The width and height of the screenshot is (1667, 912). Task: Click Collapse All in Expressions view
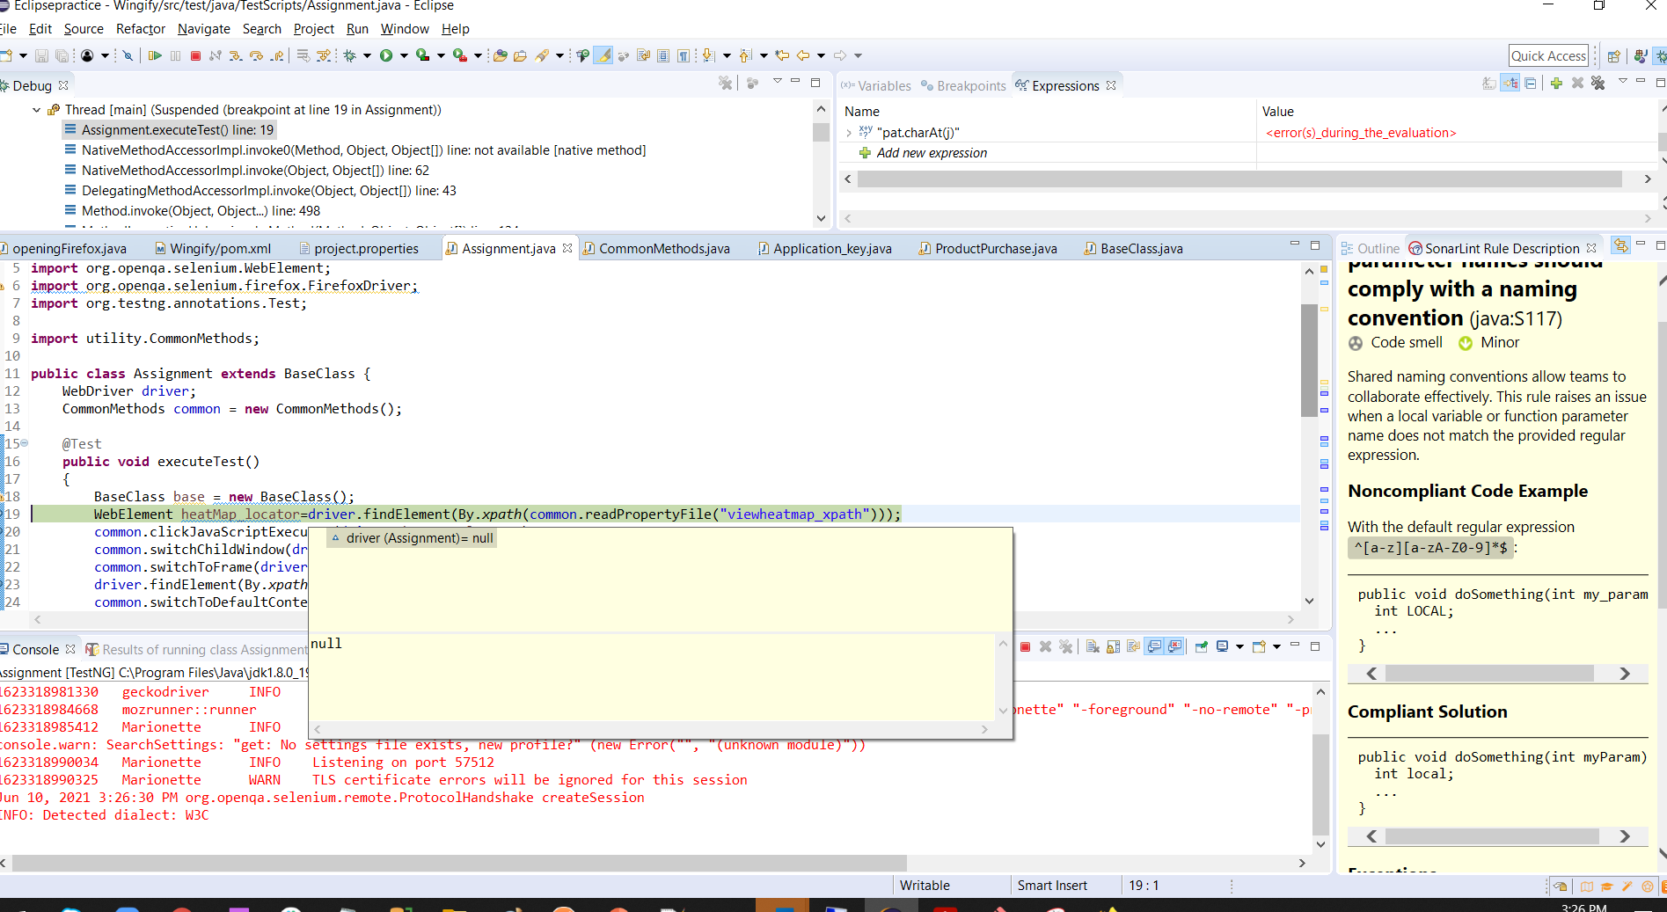coord(1531,84)
